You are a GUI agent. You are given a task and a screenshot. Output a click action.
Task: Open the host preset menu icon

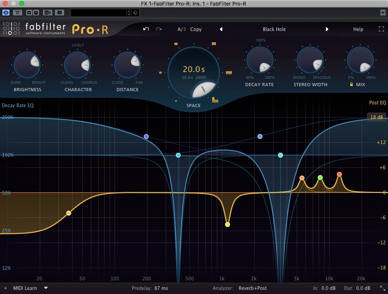tap(59, 13)
